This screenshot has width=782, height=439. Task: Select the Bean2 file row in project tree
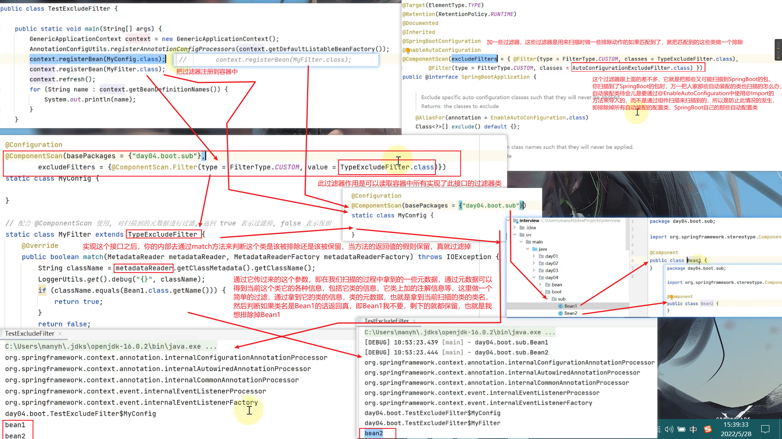click(x=568, y=313)
